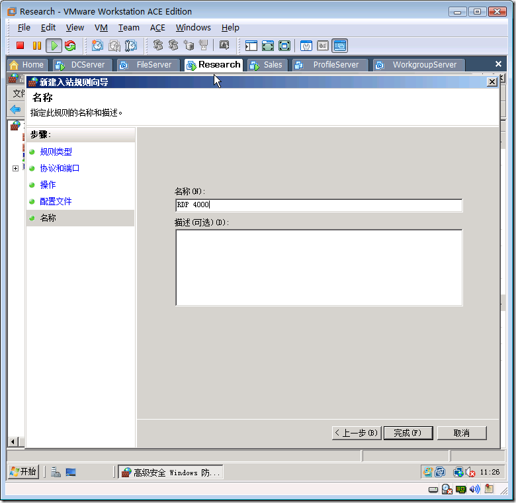Click the back arrow in firewall console
Viewport: 516px width, 503px height.
tap(15, 109)
